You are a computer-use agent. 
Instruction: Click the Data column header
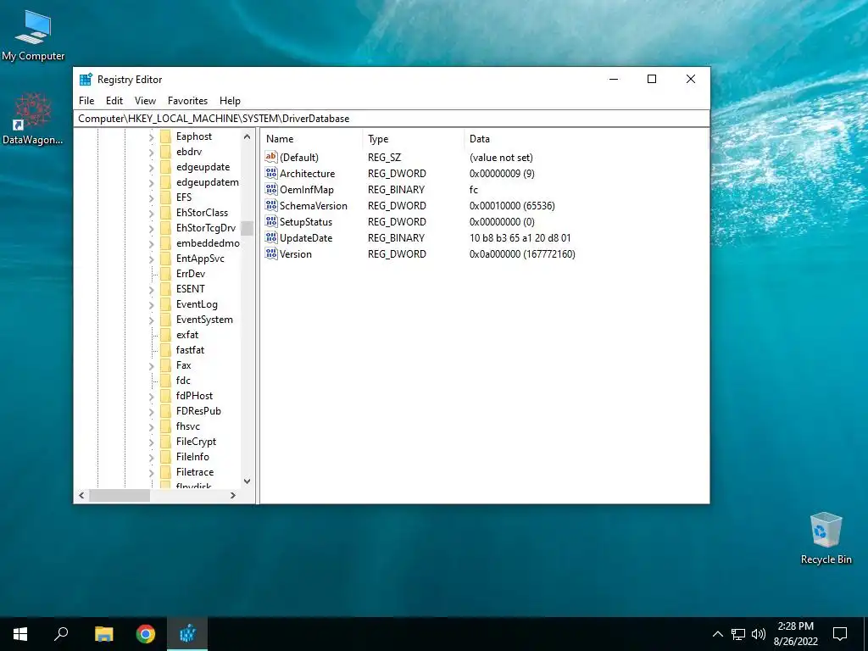click(587, 139)
